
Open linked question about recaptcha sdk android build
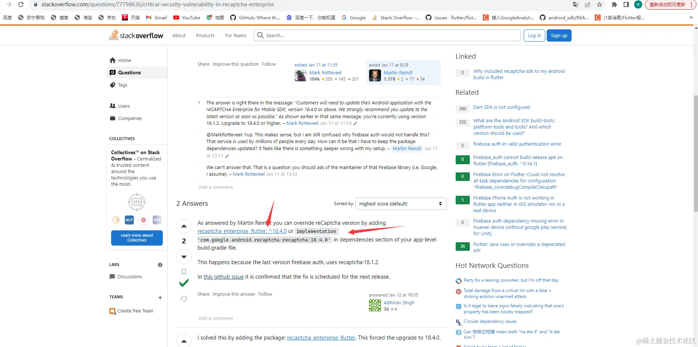tap(519, 74)
